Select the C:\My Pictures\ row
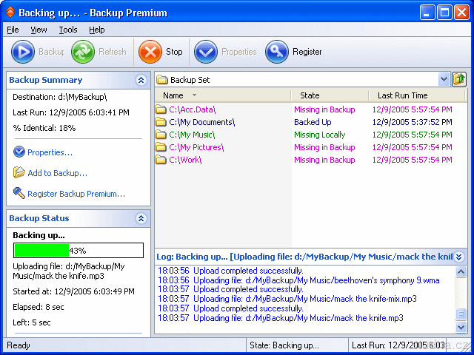Viewport: 474px width, 355px height. (x=311, y=147)
